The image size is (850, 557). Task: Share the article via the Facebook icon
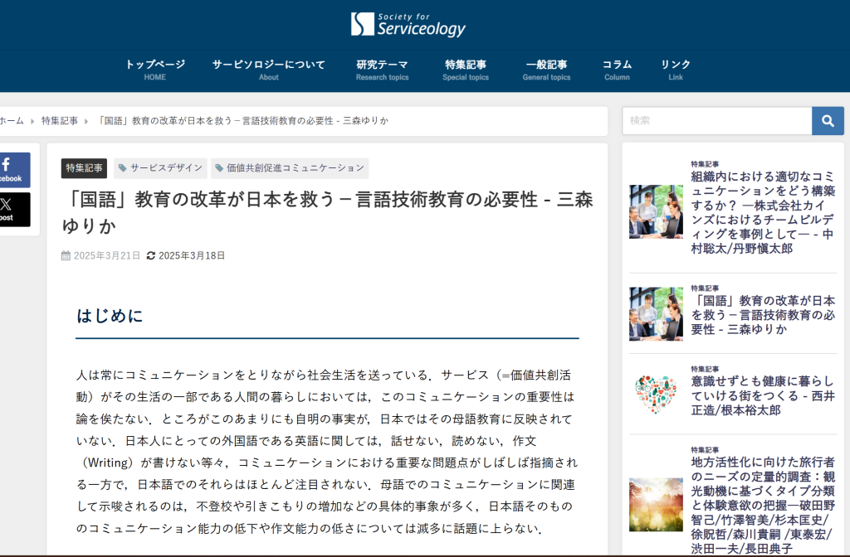15,169
